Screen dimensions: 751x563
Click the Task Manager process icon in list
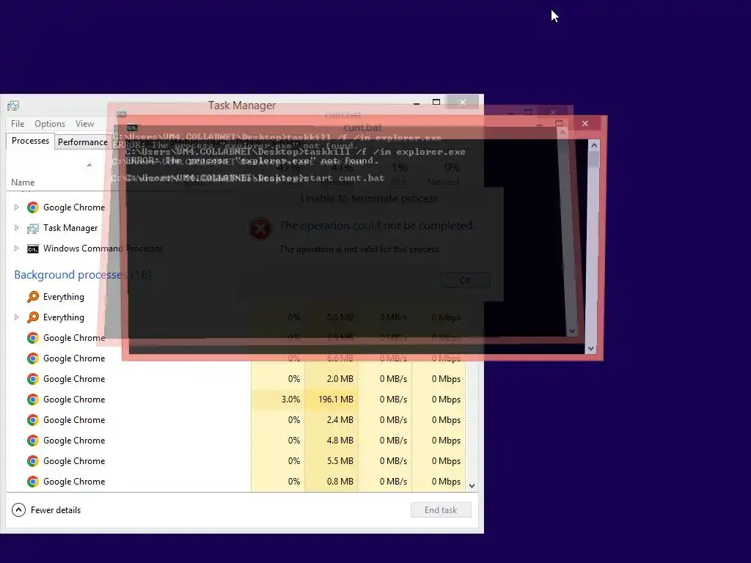[32, 229]
